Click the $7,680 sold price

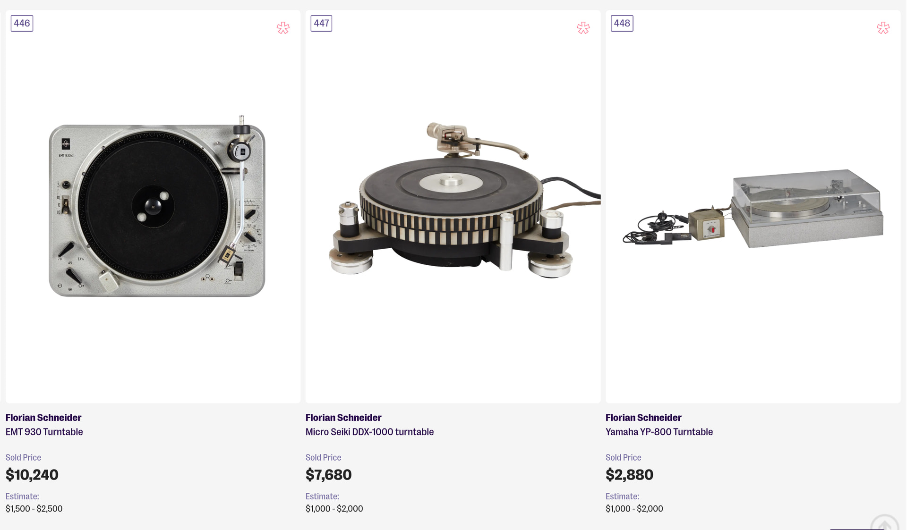(329, 474)
